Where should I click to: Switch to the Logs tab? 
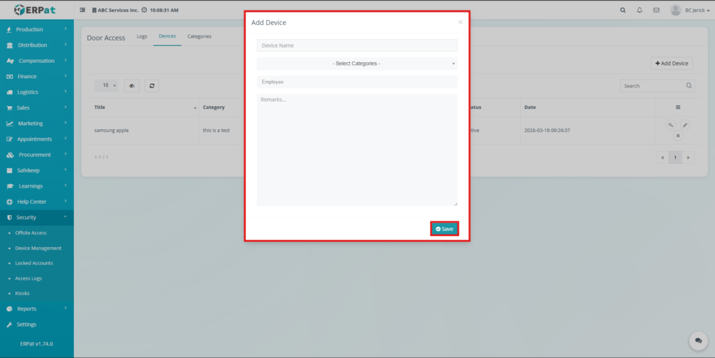tap(142, 36)
